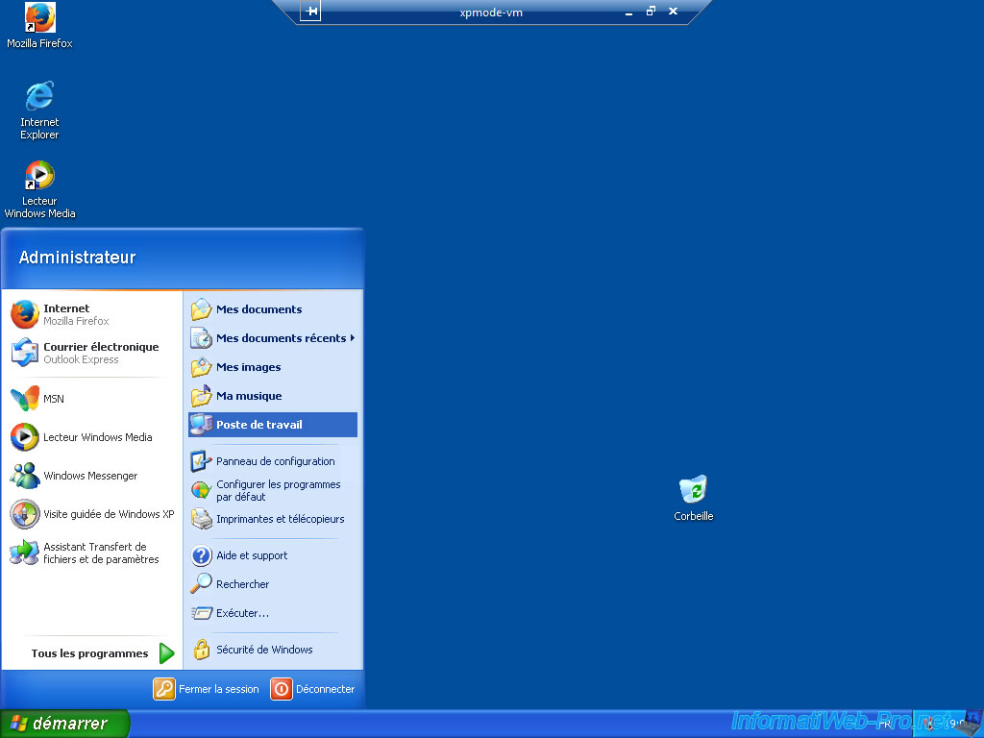Open Aide et support
984x738 pixels.
pos(273,555)
